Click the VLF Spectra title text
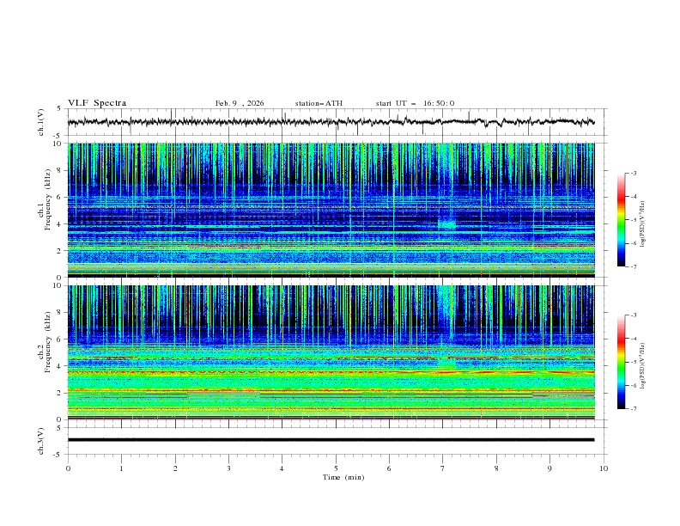Image resolution: width=680 pixels, height=526 pixels. click(97, 103)
